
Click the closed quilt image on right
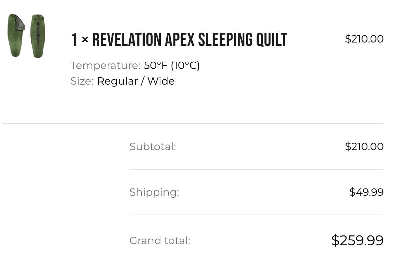tap(37, 36)
